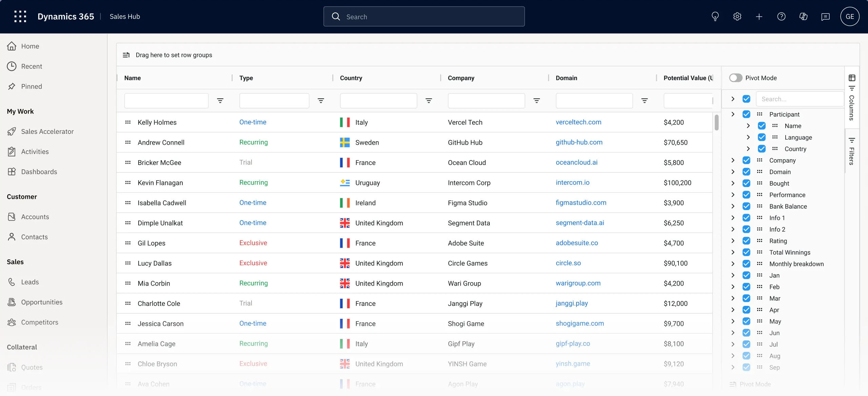Click the plus new record icon

point(759,16)
